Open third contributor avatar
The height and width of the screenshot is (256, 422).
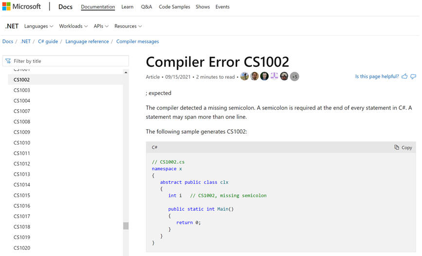264,76
